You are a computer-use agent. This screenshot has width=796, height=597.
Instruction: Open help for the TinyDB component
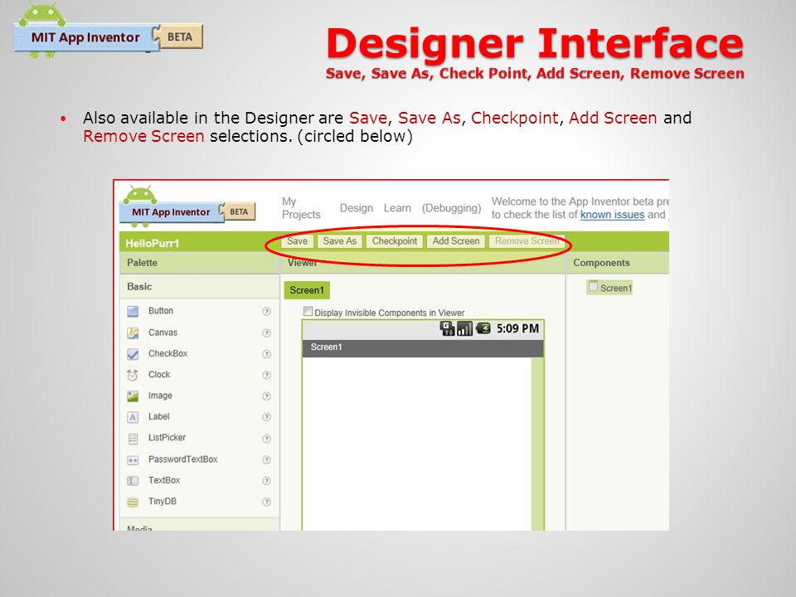coord(266,502)
